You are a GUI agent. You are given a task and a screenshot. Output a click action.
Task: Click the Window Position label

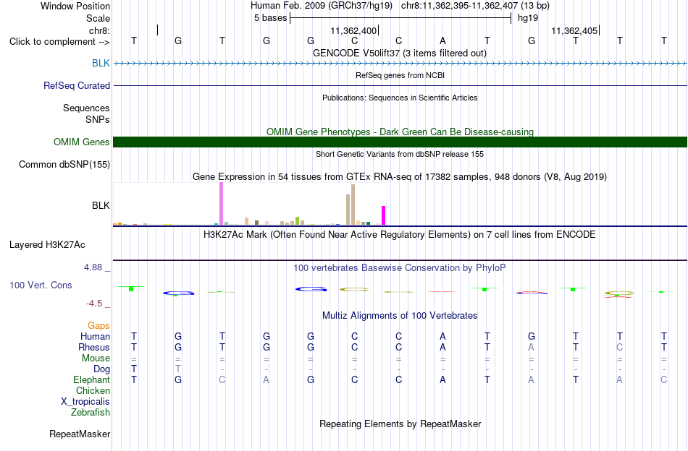pyautogui.click(x=75, y=6)
